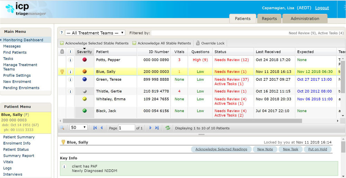Click the icp triagemanager logo

[26, 9]
